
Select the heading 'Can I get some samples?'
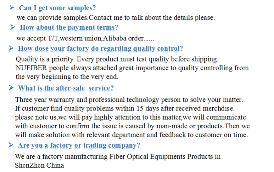[57, 8]
